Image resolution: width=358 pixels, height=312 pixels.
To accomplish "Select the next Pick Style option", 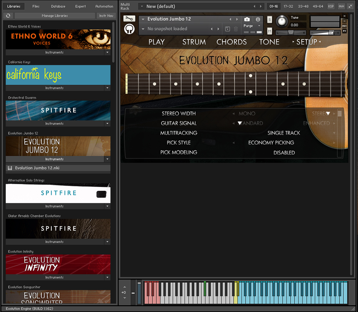I will pyautogui.click(x=334, y=143).
